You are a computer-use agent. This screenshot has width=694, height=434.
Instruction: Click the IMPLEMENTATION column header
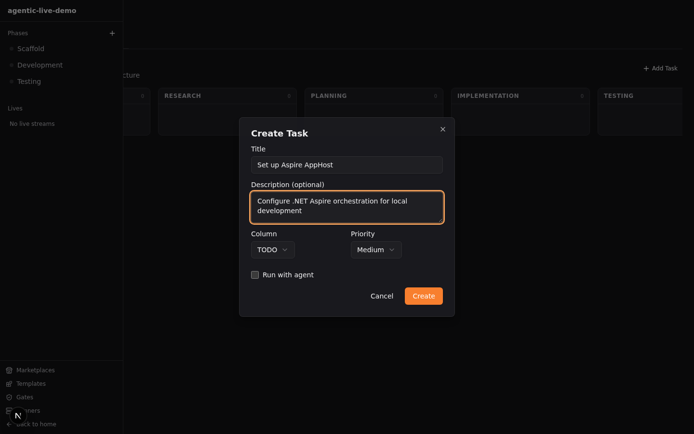(x=488, y=96)
